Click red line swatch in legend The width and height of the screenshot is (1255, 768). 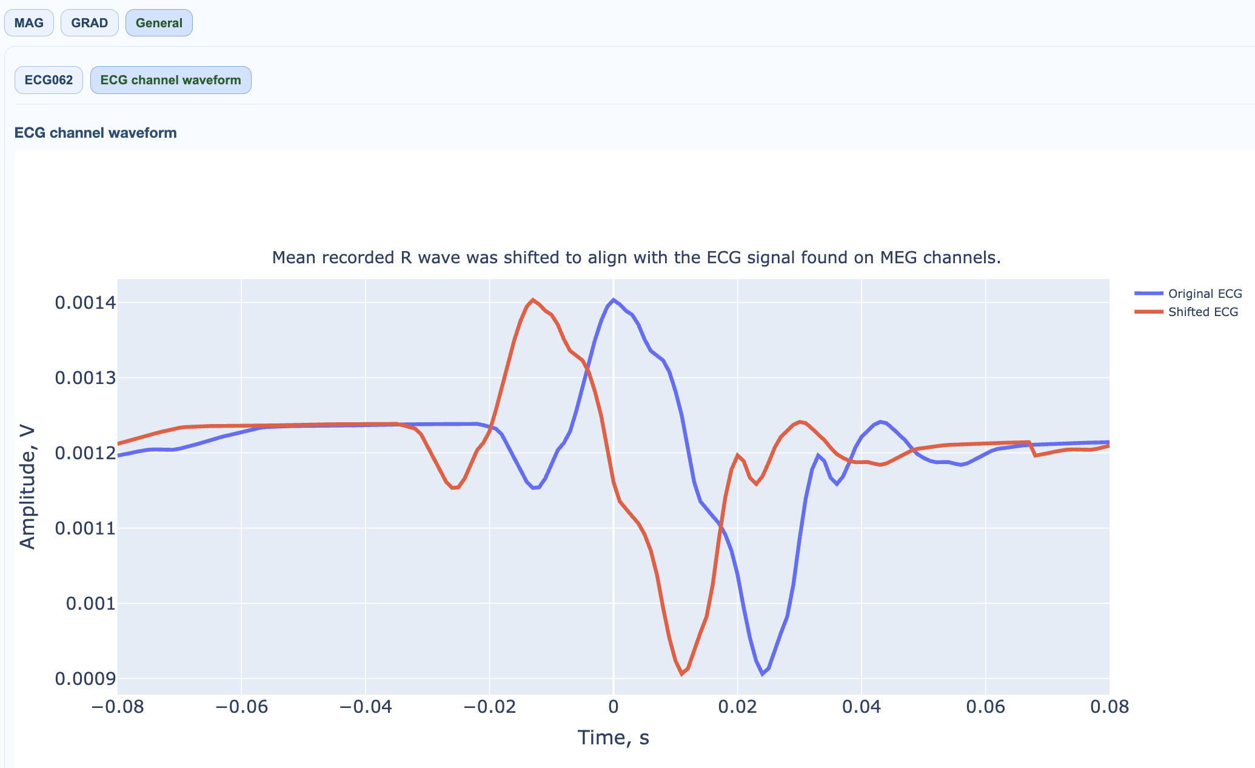1149,312
